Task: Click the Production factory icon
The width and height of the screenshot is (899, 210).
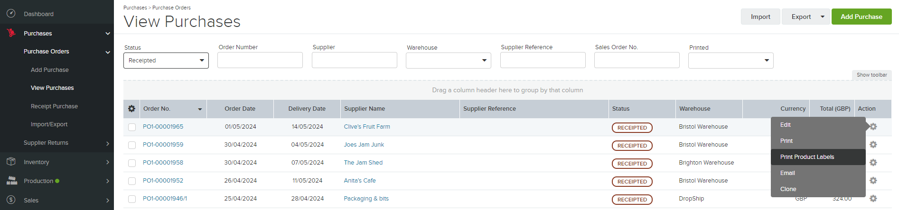Action: pyautogui.click(x=11, y=181)
